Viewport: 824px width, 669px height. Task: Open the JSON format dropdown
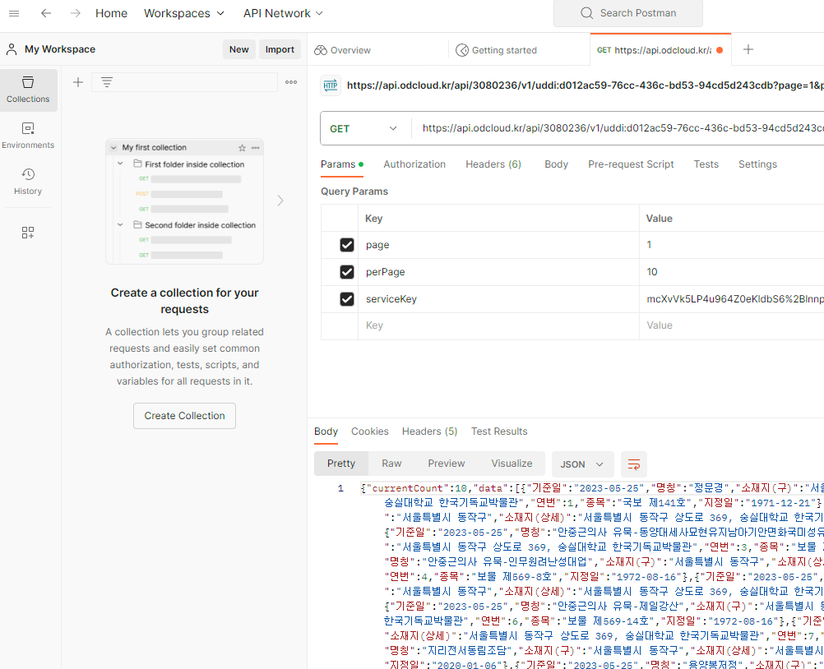[x=582, y=464]
